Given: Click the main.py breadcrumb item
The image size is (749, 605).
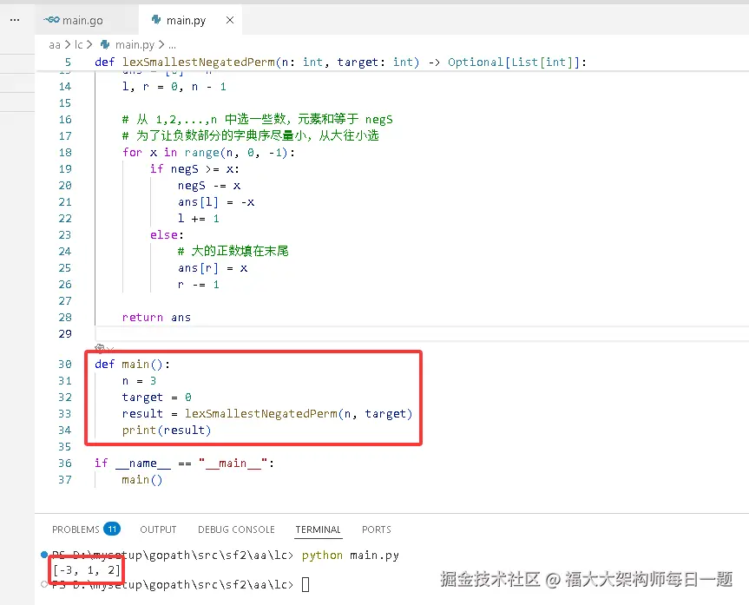Looking at the screenshot, I should tap(135, 44).
